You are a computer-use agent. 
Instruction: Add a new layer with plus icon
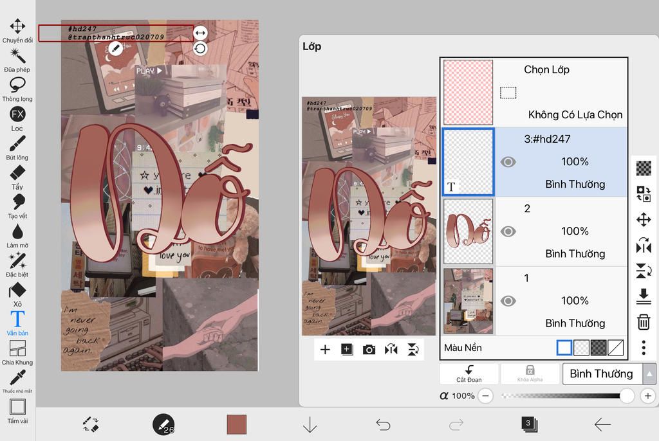325,350
